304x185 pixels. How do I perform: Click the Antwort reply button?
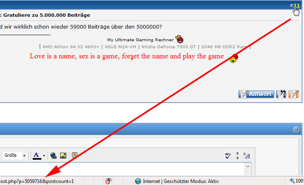[x=256, y=94]
